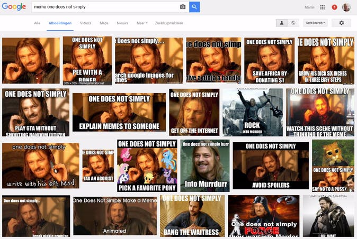Open the Google apps grid

point(323,7)
